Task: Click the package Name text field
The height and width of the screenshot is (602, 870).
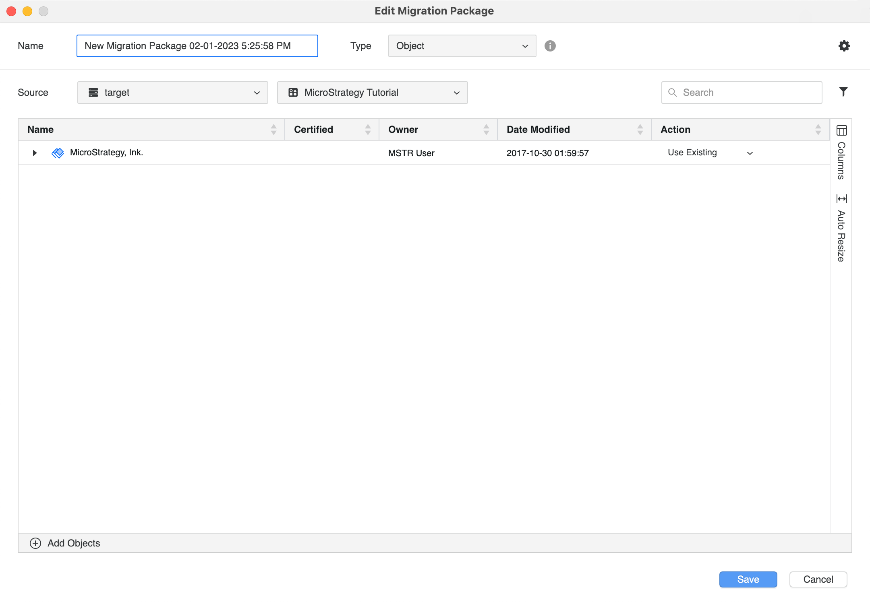Action: point(197,46)
